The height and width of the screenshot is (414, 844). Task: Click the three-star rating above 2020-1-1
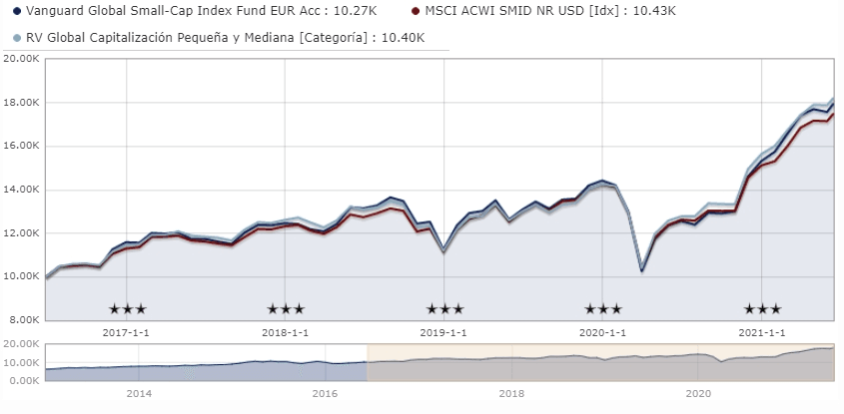[x=603, y=309]
